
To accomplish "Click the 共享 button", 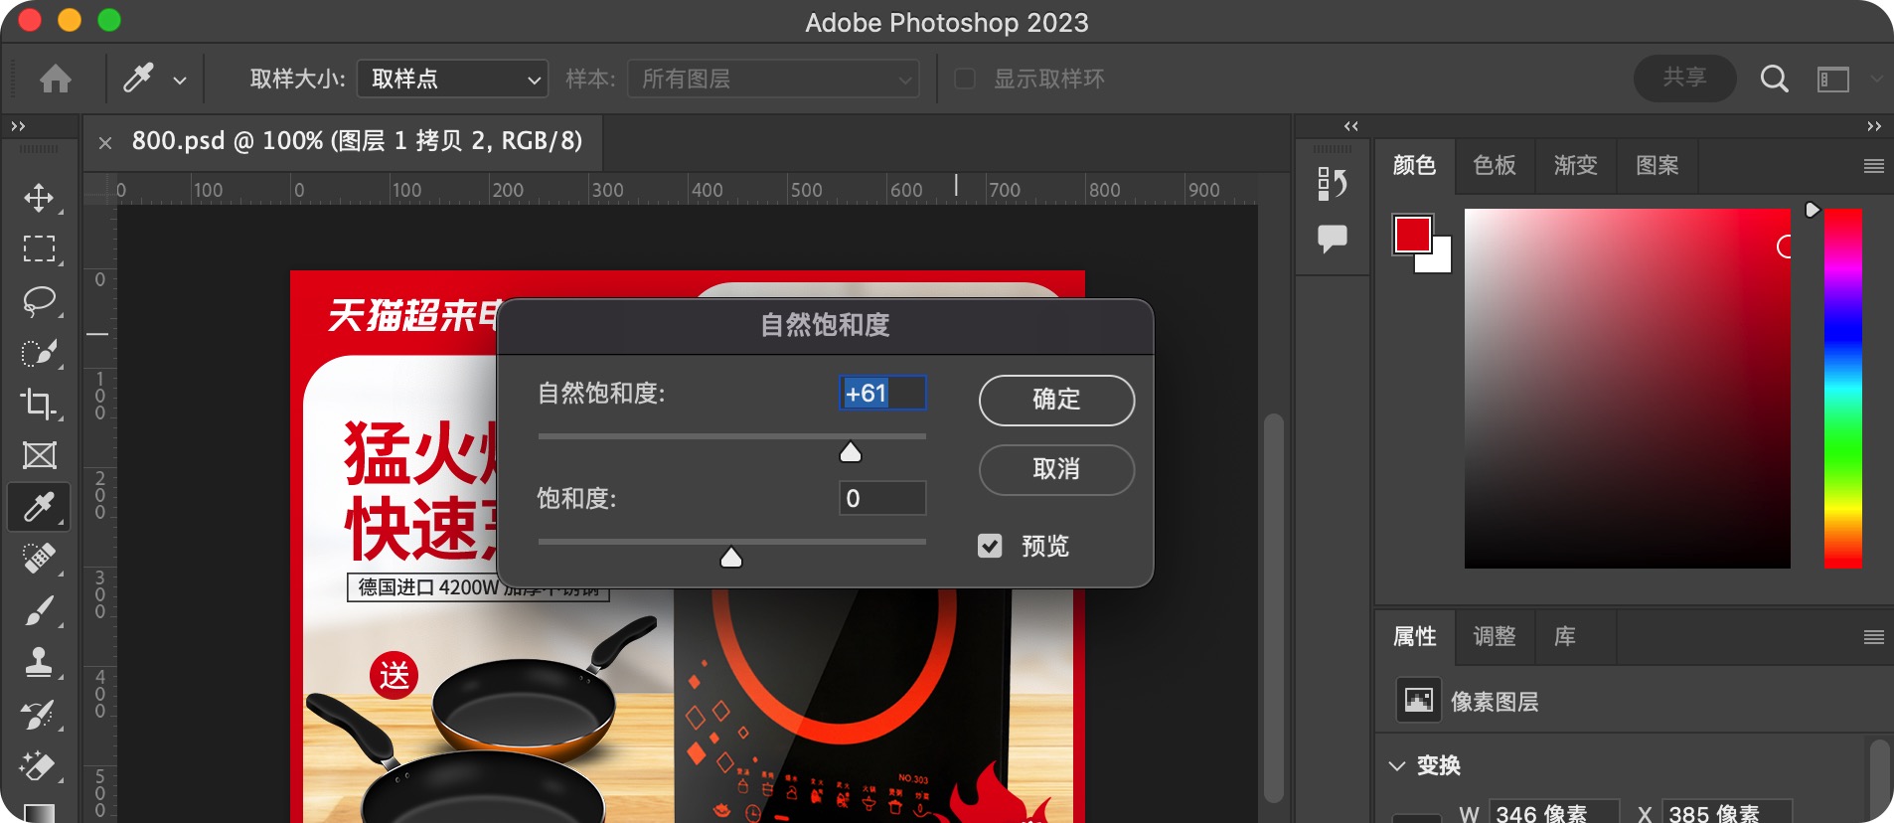I will click(1685, 78).
